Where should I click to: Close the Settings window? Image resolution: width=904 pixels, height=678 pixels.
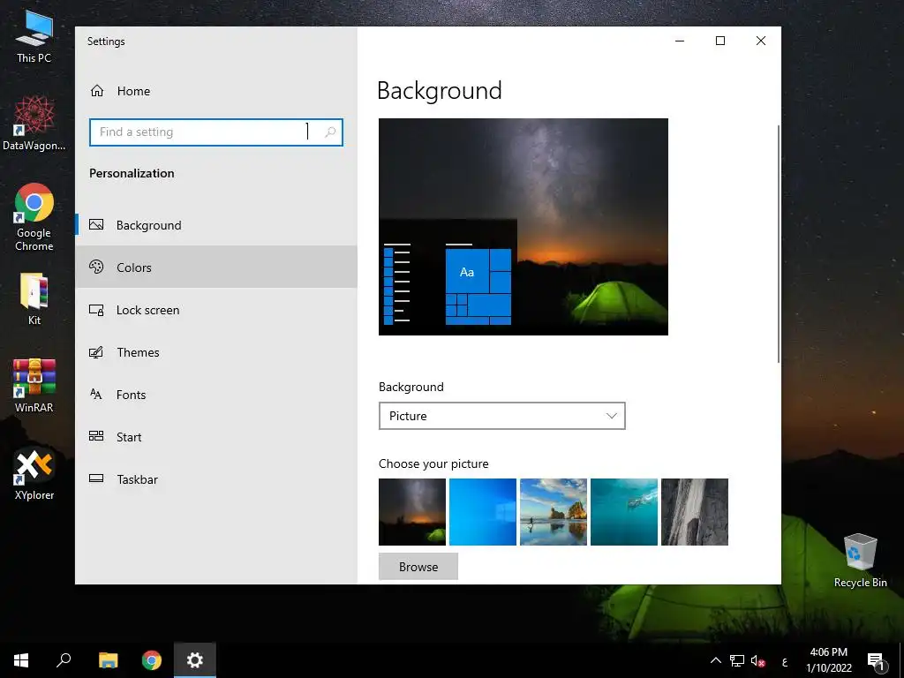tap(761, 41)
